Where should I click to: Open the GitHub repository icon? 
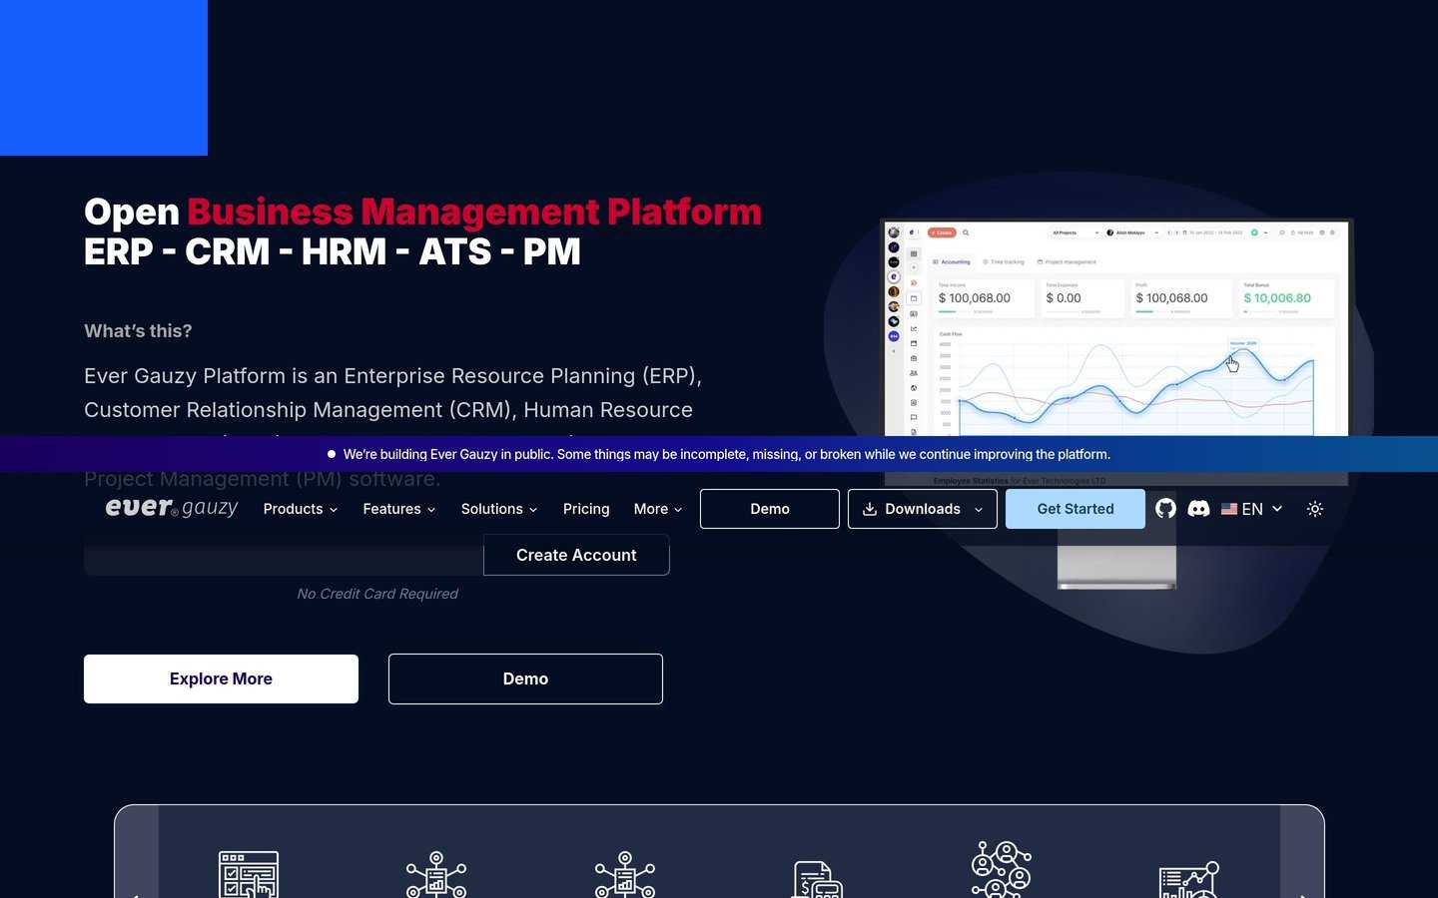pyautogui.click(x=1165, y=509)
